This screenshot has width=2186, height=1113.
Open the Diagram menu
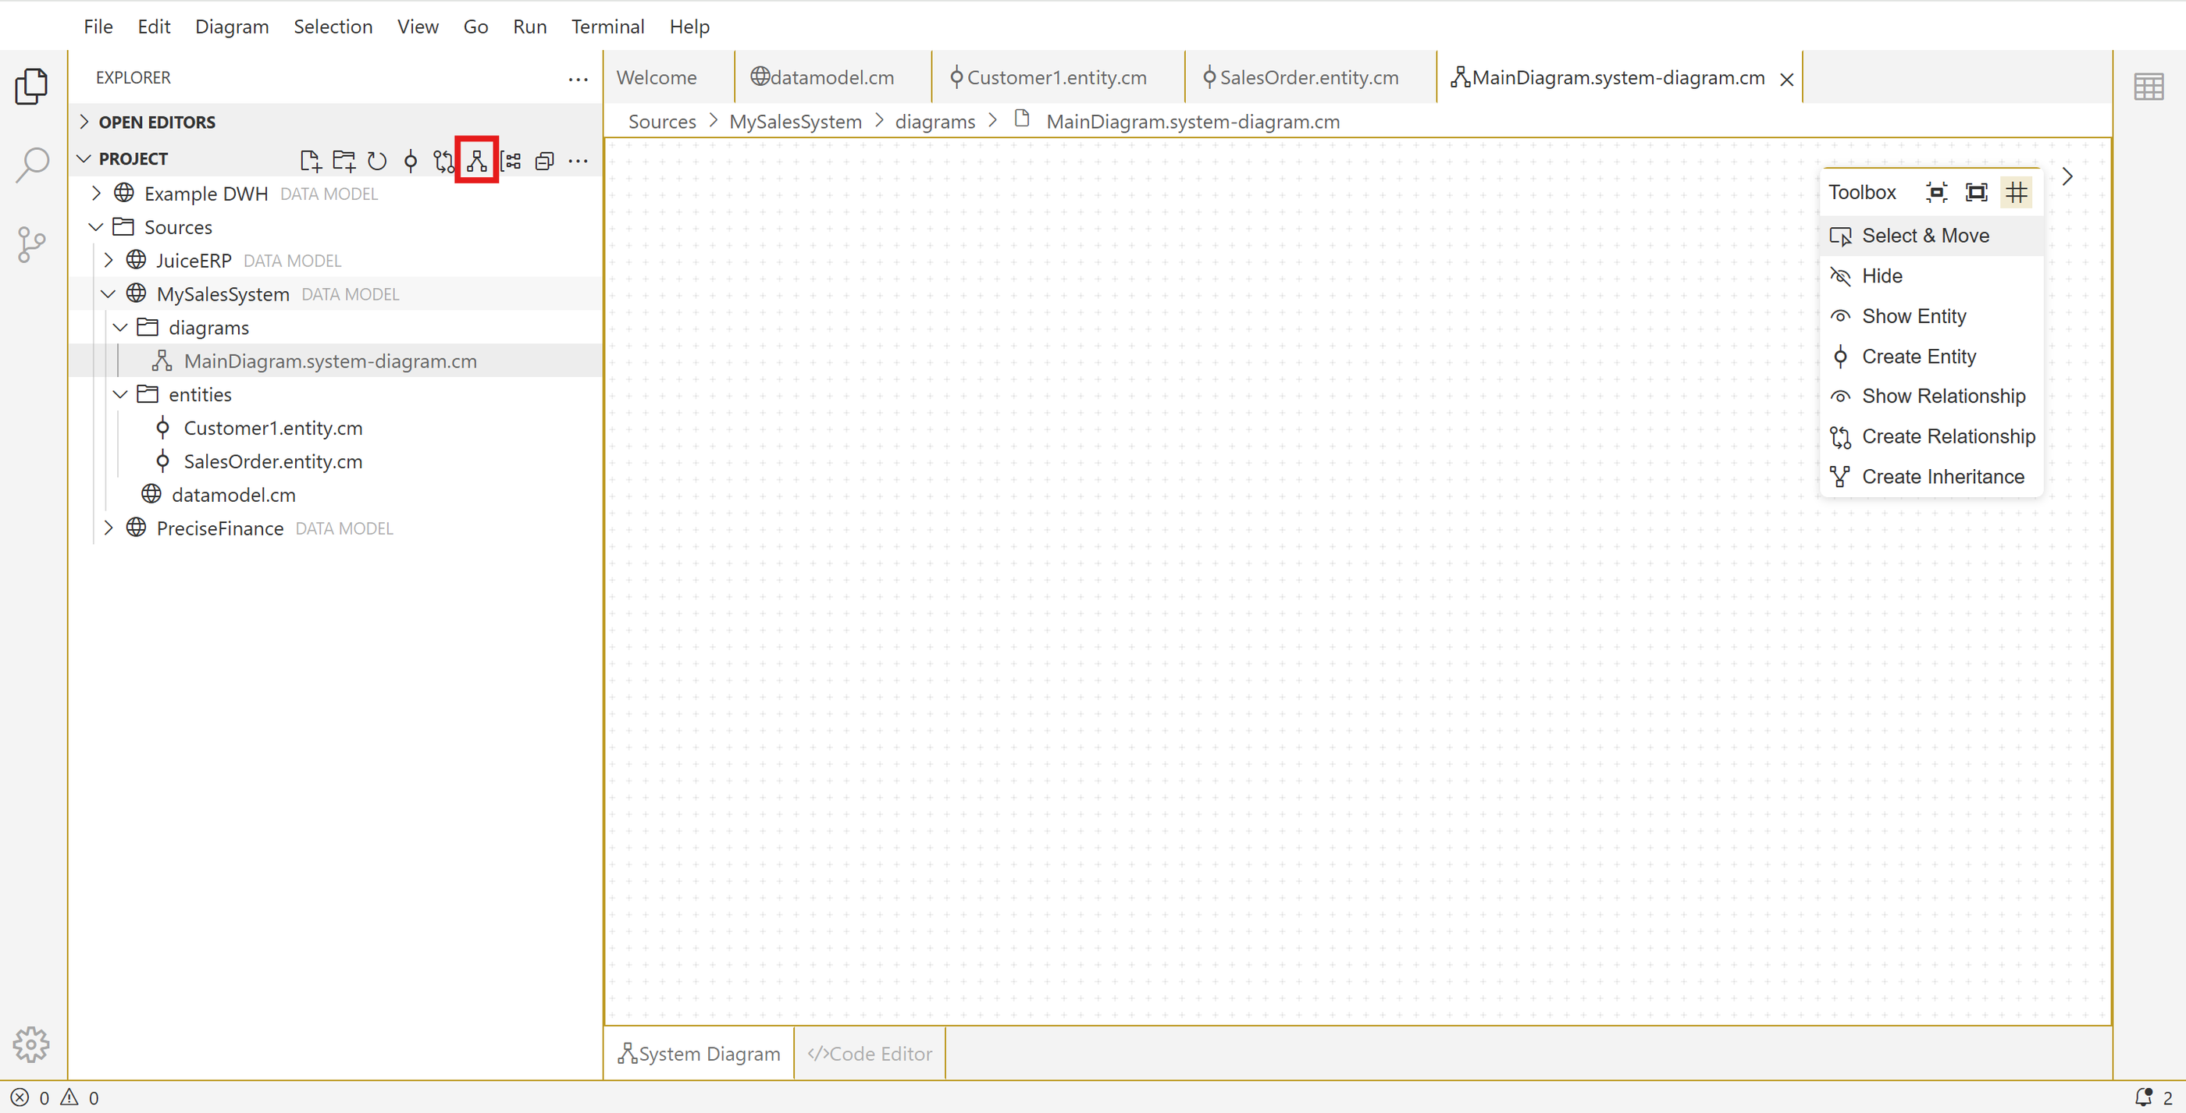coord(232,27)
